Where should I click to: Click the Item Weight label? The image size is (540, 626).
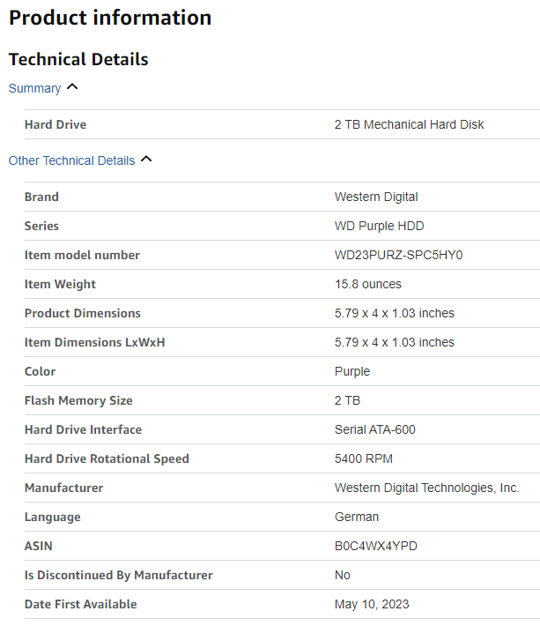click(x=60, y=284)
